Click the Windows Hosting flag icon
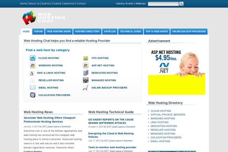 point(33,65)
